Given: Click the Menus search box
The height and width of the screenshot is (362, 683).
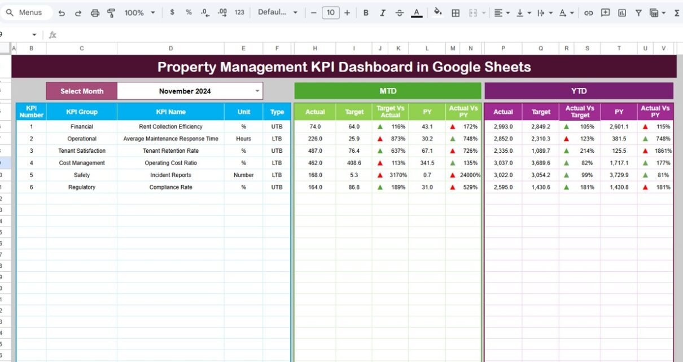Looking at the screenshot, I should click(29, 12).
